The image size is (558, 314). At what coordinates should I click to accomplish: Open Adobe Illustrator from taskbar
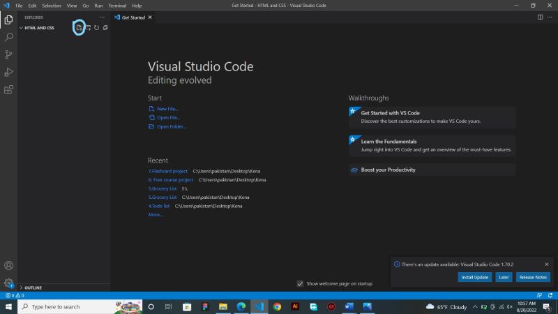pos(295,306)
